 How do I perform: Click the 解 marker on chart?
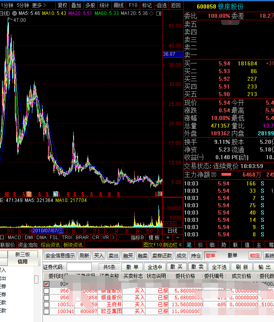(55, 194)
